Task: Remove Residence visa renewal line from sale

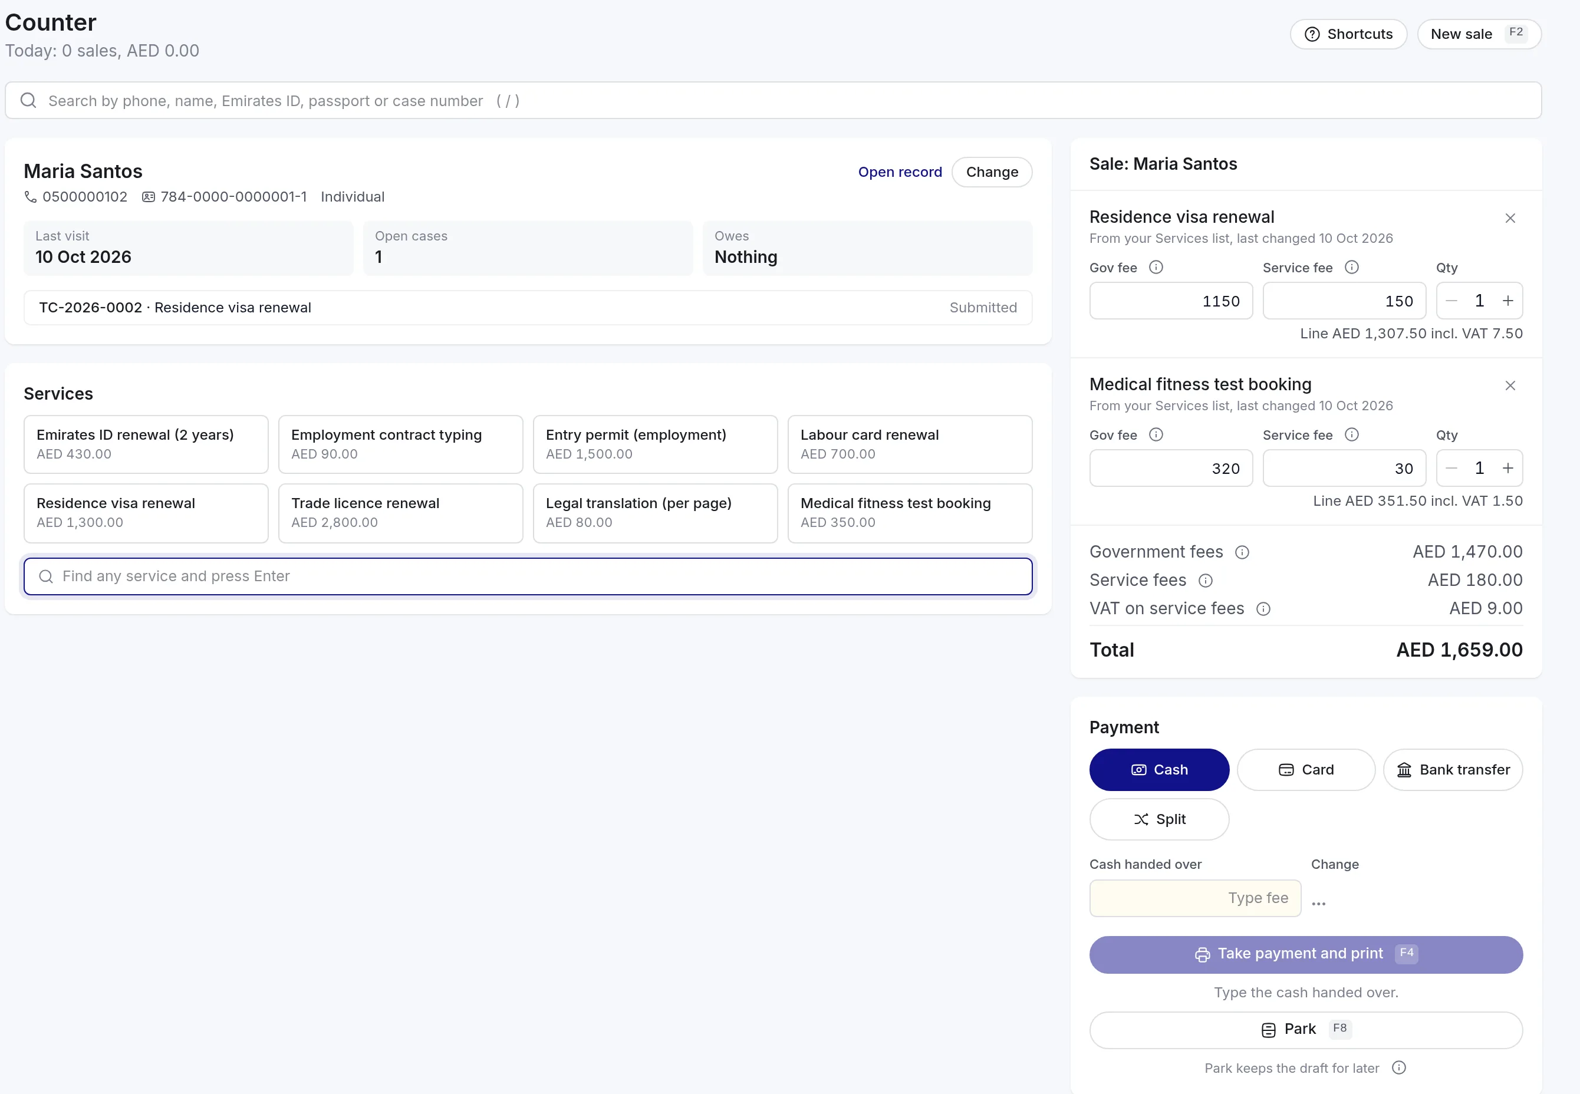Action: point(1509,218)
